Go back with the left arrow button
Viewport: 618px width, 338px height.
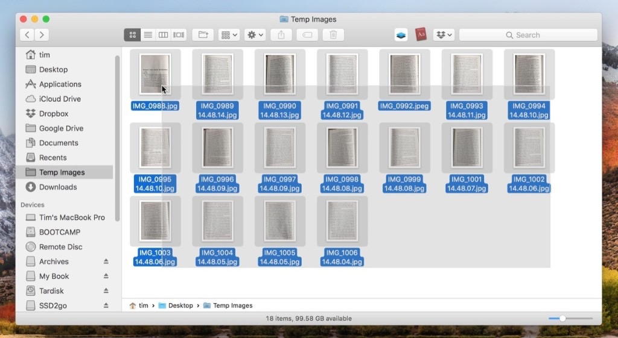pyautogui.click(x=27, y=35)
